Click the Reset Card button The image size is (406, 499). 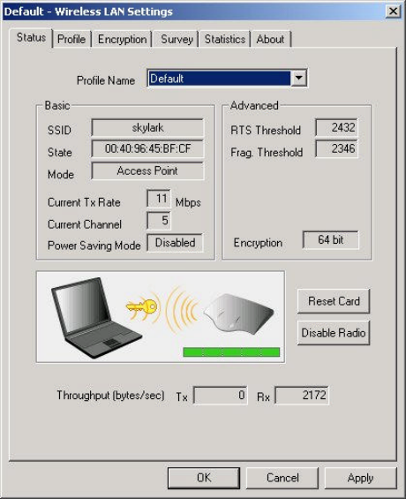(x=334, y=301)
